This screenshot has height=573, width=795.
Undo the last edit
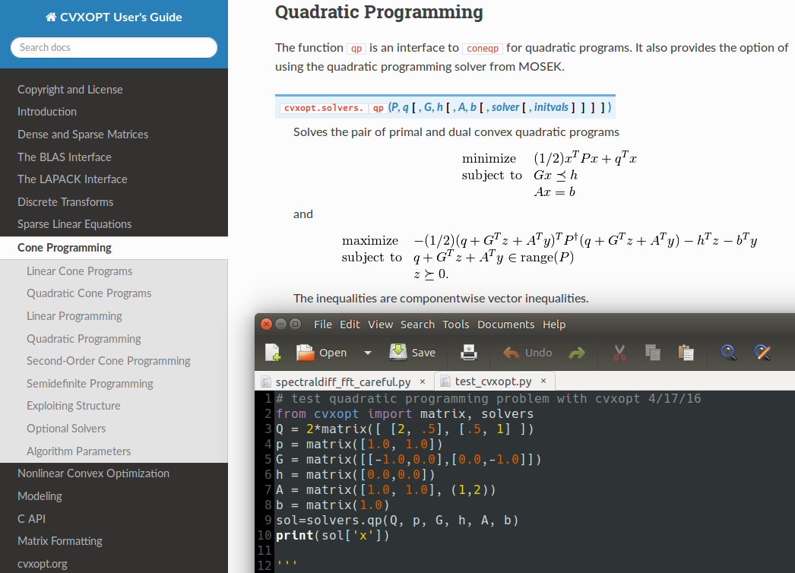click(528, 353)
